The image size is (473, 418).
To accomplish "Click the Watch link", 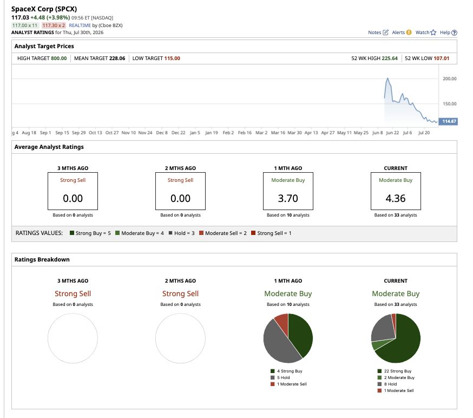I will tap(422, 32).
